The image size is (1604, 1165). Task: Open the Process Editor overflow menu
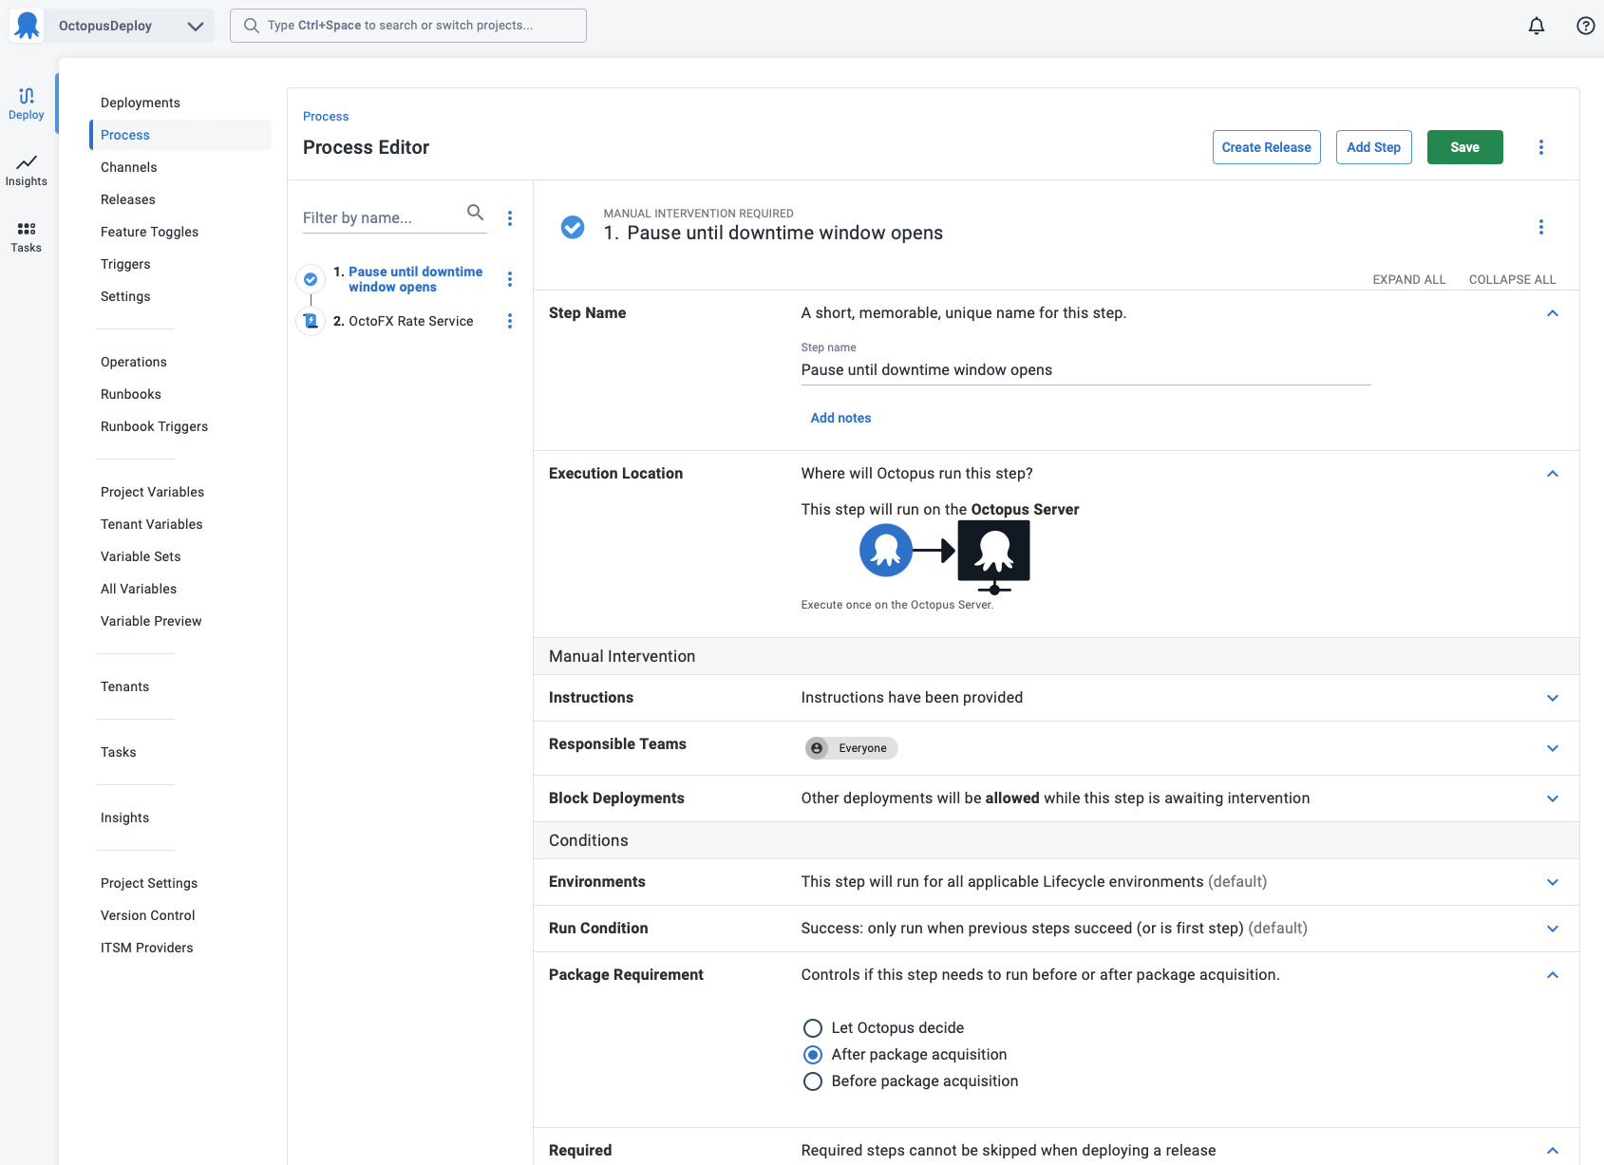point(1541,147)
